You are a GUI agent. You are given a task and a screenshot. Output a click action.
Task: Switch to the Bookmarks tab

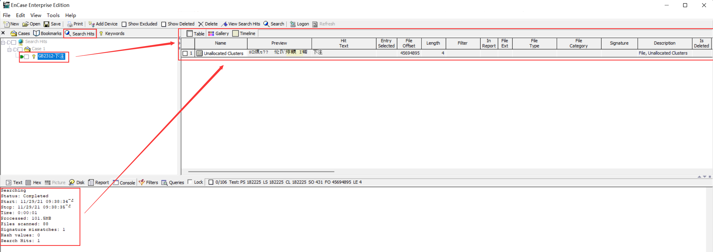(x=47, y=34)
